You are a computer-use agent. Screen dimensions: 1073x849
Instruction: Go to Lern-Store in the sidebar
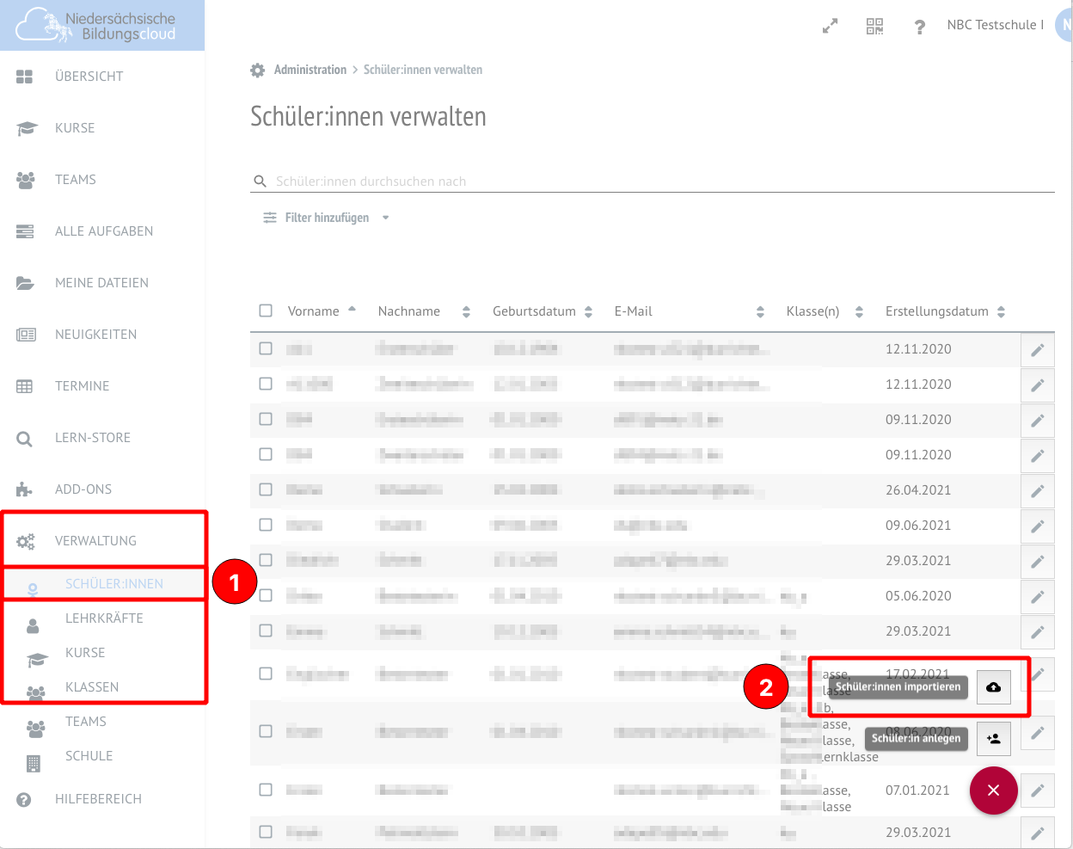tap(92, 438)
